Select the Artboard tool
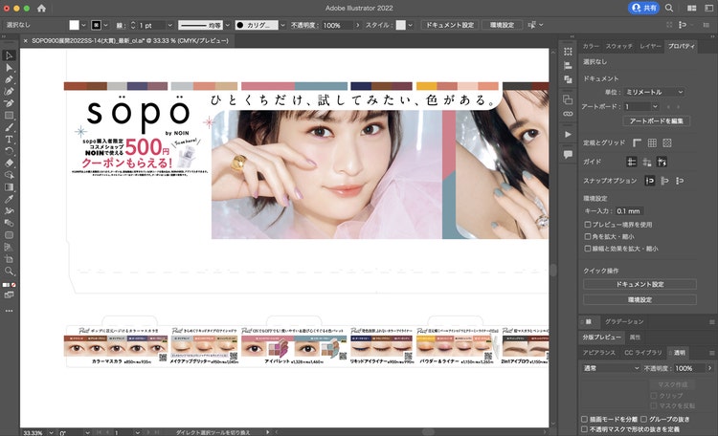The width and height of the screenshot is (718, 436). click(9, 259)
